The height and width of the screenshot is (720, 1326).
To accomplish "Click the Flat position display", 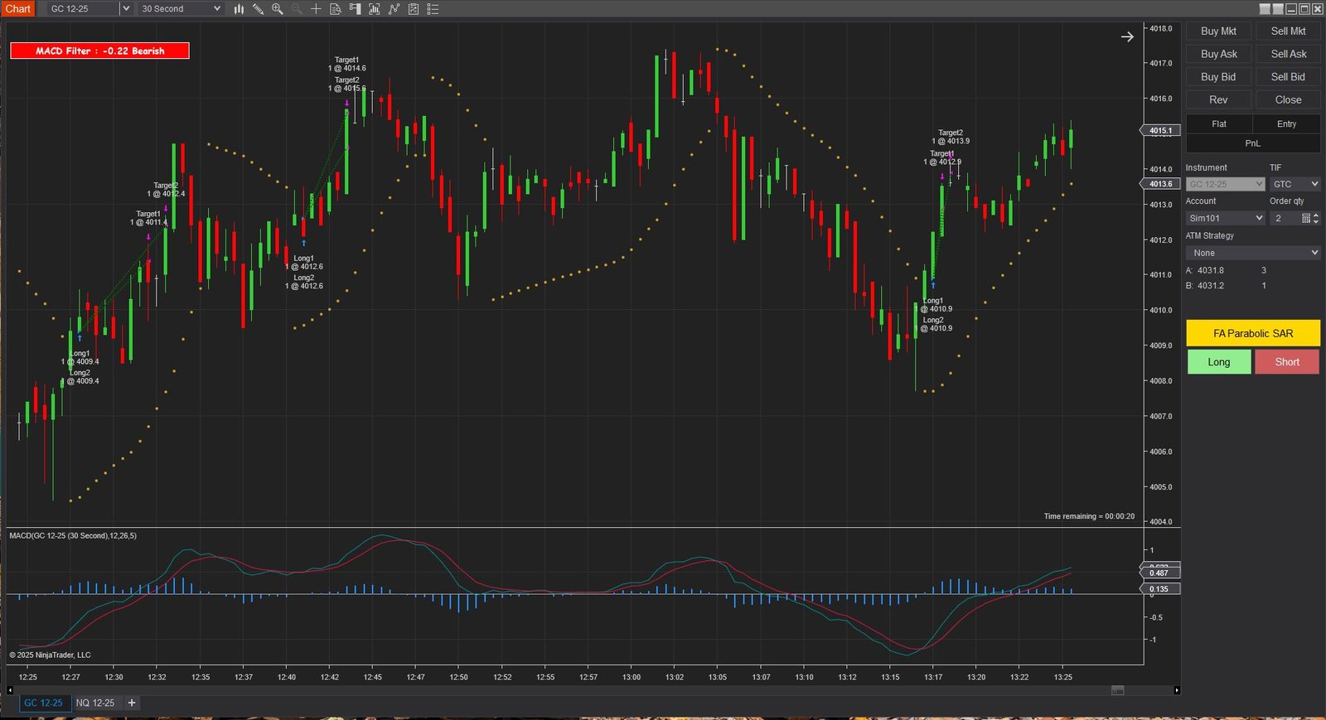I will coord(1219,124).
